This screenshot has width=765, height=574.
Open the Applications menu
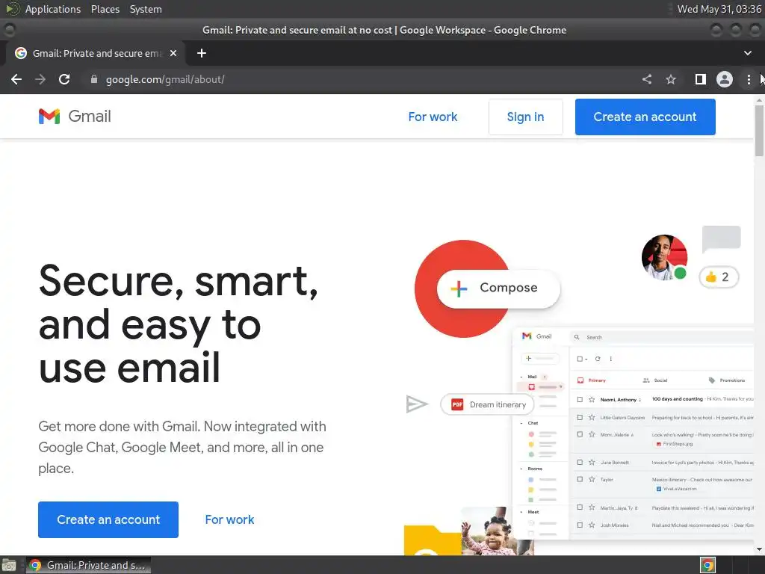click(x=53, y=9)
